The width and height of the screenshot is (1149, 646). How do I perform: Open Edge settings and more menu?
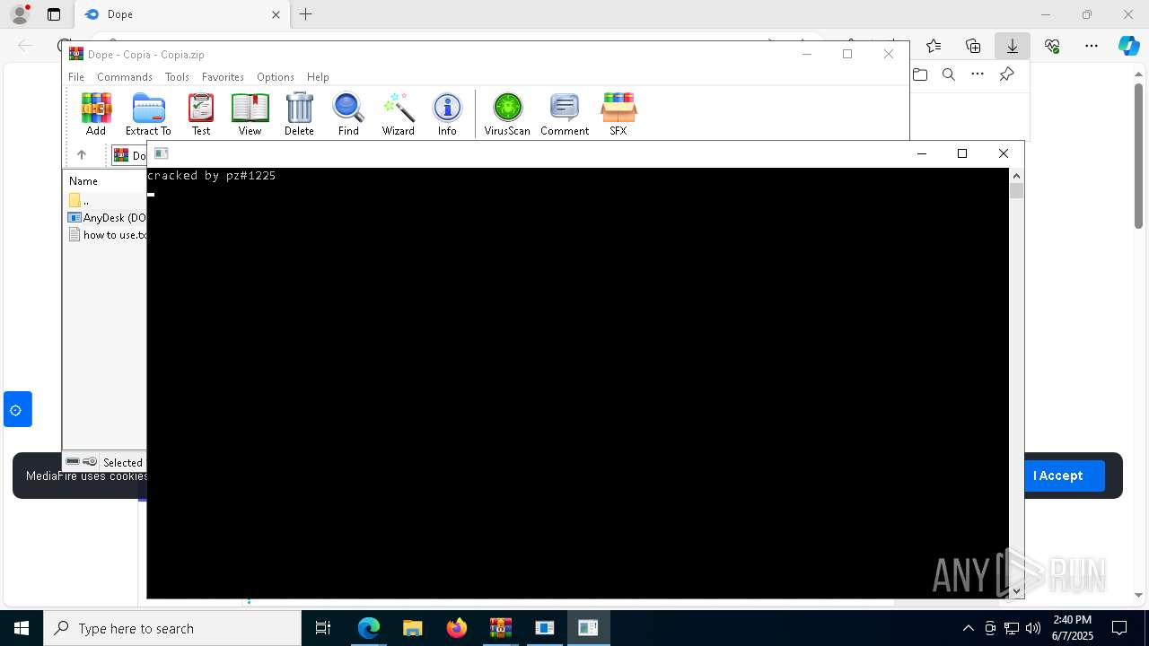tap(1092, 46)
